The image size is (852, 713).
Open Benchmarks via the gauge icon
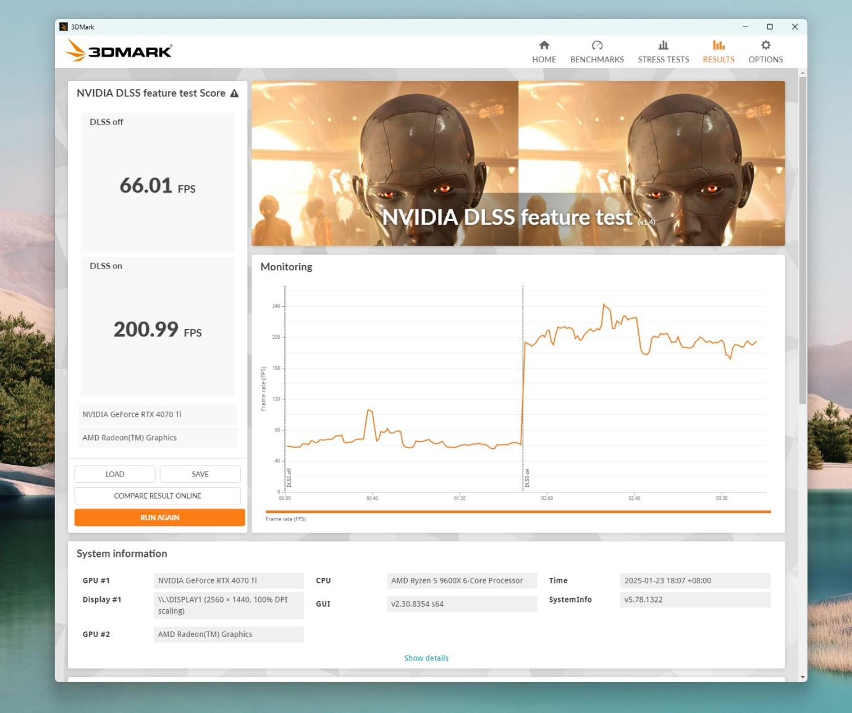pos(597,45)
